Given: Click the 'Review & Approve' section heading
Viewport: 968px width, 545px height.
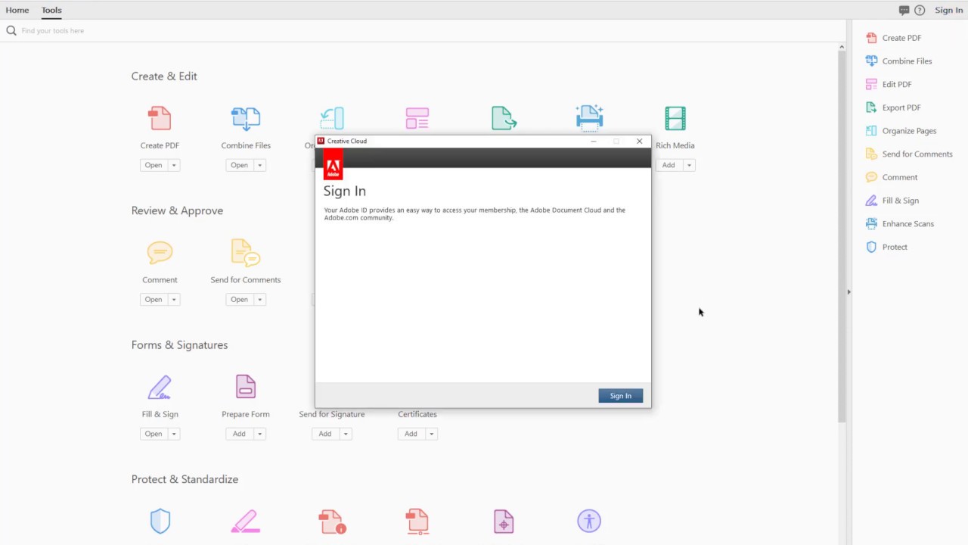Looking at the screenshot, I should point(177,210).
